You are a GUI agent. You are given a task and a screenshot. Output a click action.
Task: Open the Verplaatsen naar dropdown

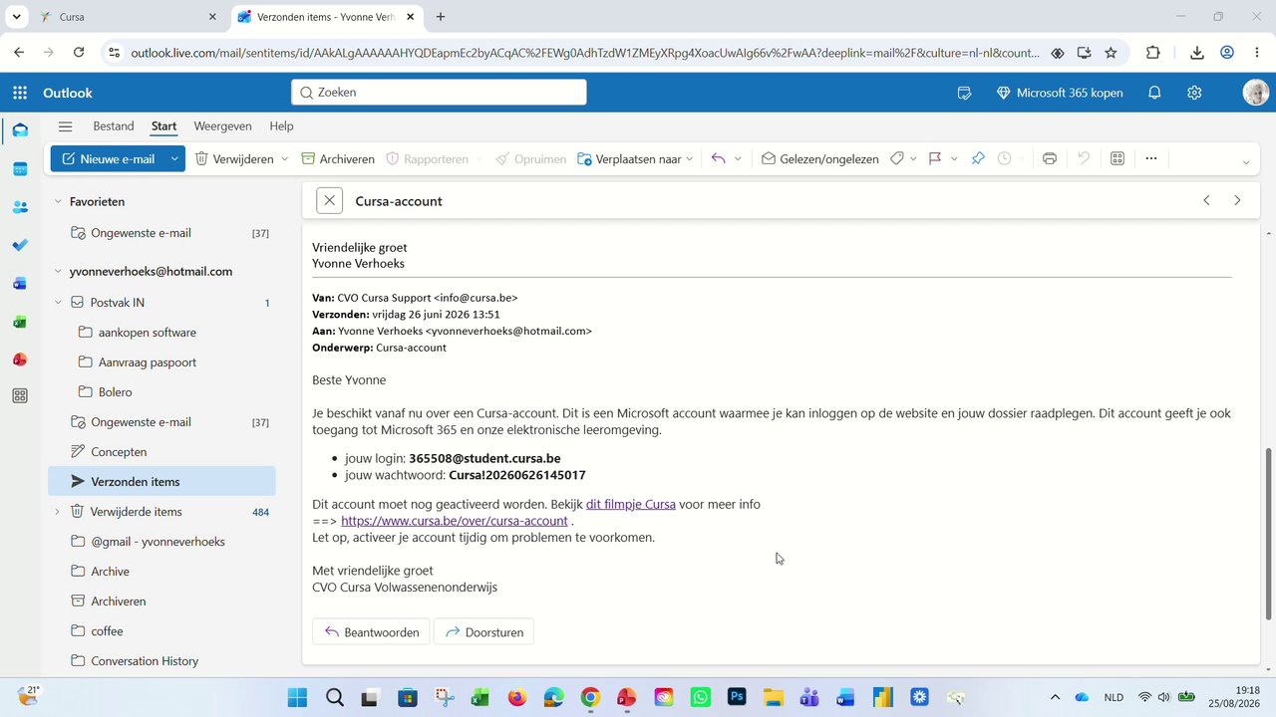click(636, 158)
